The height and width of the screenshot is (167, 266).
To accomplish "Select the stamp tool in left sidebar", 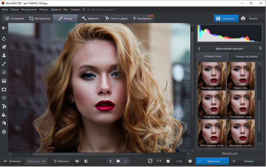I will pos(4,55).
